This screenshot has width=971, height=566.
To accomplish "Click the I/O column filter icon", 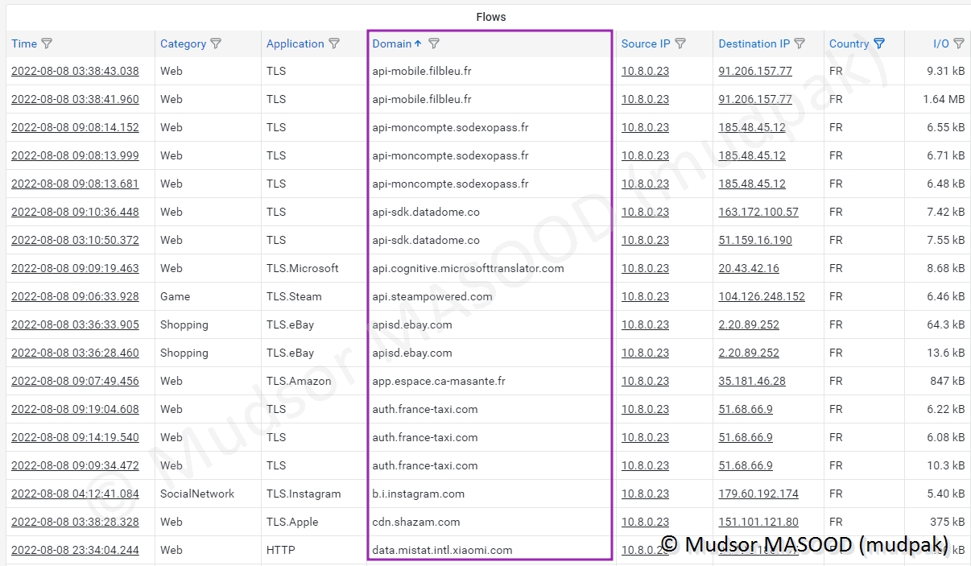I will point(959,43).
